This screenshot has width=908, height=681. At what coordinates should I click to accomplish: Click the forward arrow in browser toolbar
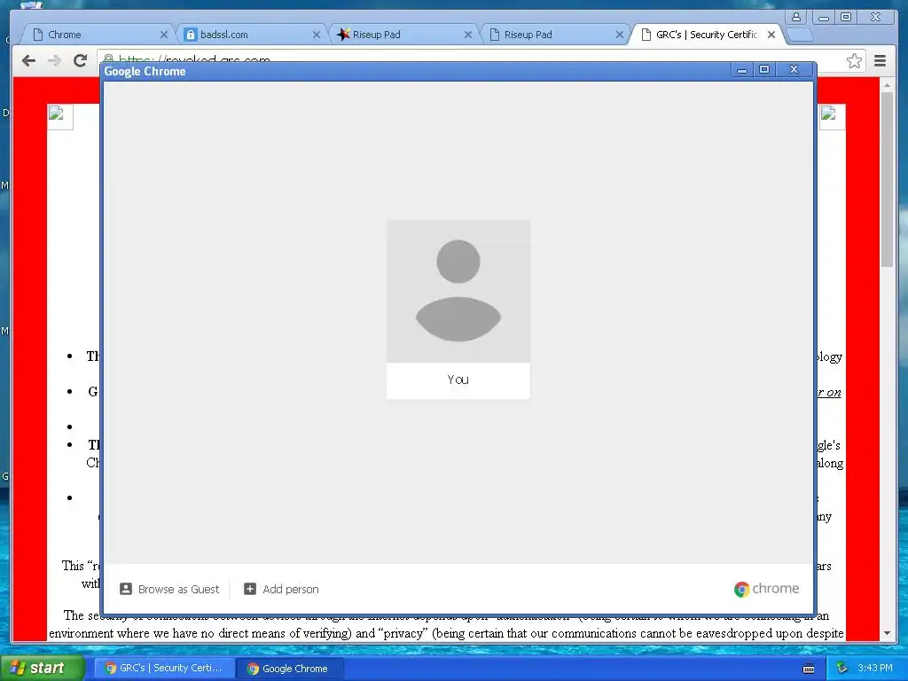pos(54,60)
